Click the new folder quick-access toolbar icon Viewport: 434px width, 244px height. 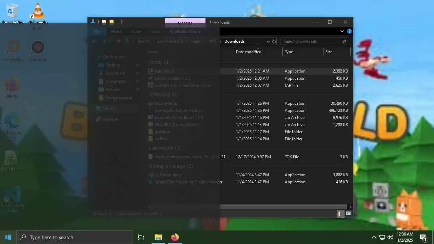pyautogui.click(x=111, y=22)
